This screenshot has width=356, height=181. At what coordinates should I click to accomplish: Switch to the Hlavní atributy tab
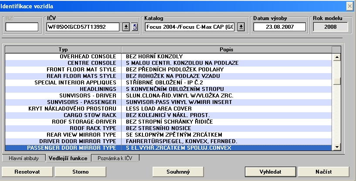point(24,158)
